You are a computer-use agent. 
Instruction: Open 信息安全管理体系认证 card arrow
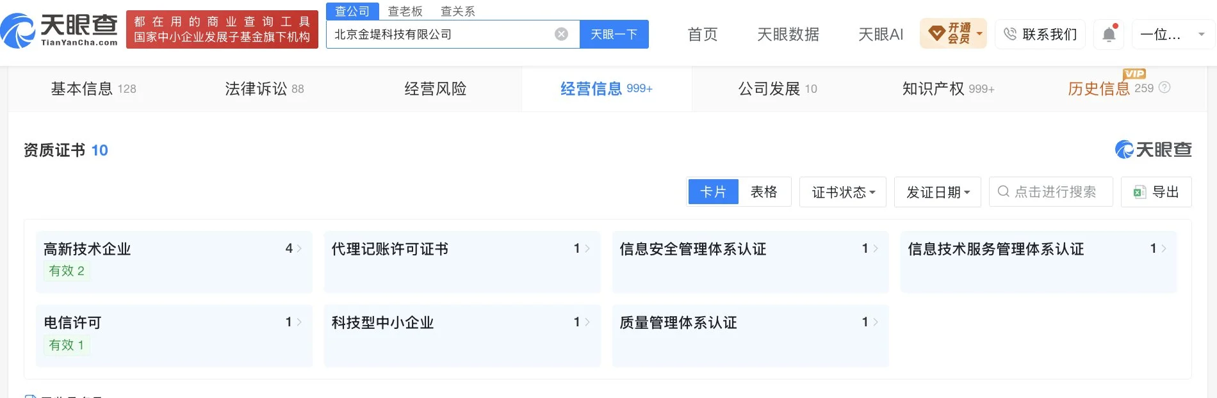(x=876, y=248)
